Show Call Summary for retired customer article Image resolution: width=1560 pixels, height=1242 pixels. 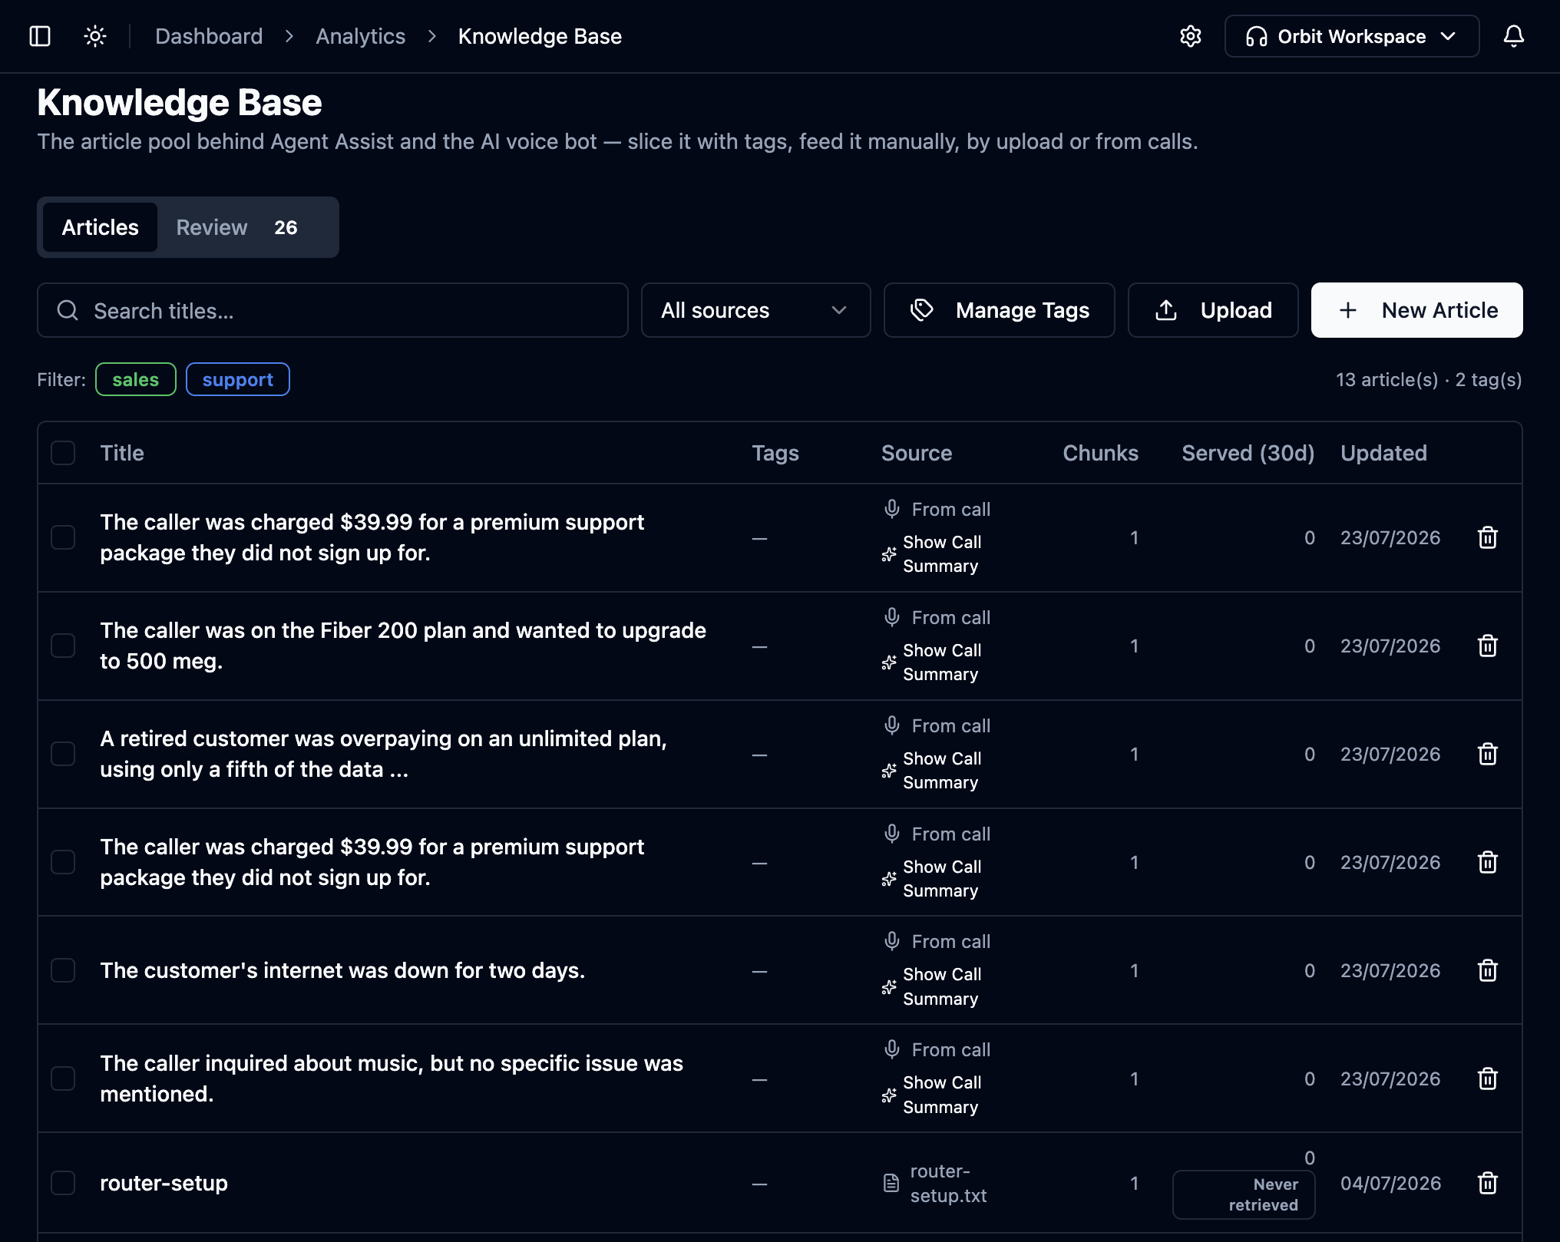[932, 771]
